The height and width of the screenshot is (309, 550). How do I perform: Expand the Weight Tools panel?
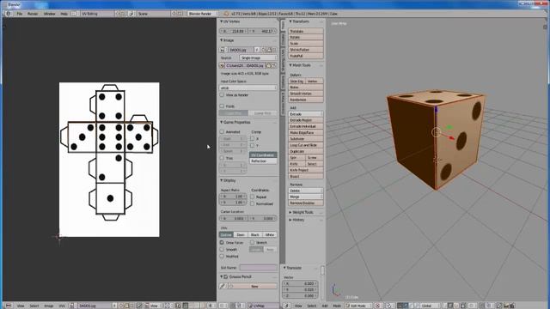coord(290,212)
